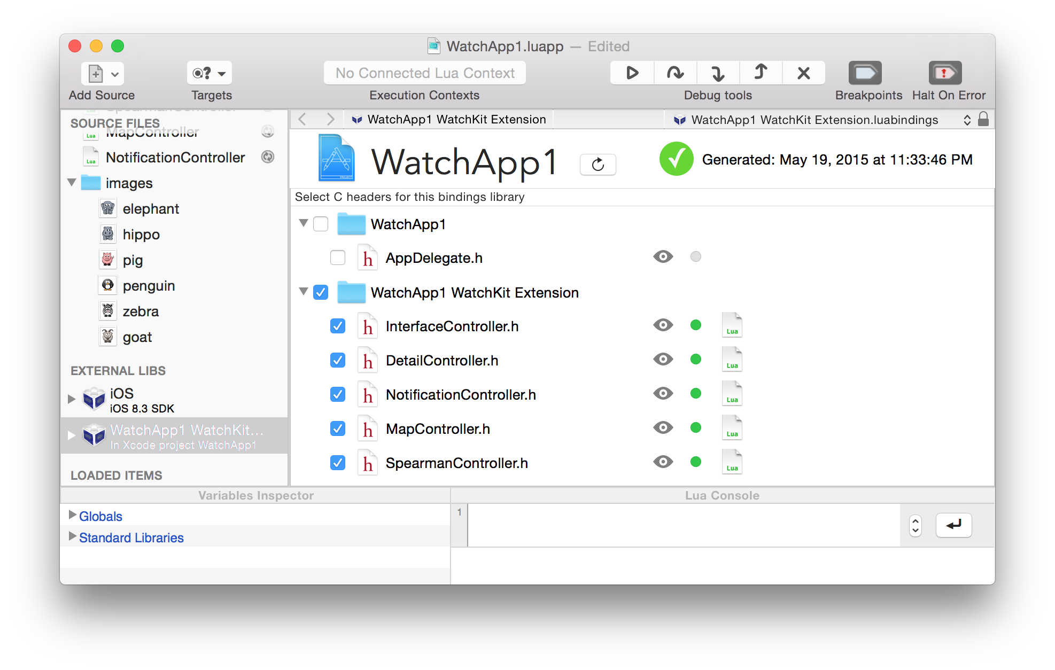Click the reload icon next to NotificationController
Screen dimensions: 1055x670
[268, 157]
